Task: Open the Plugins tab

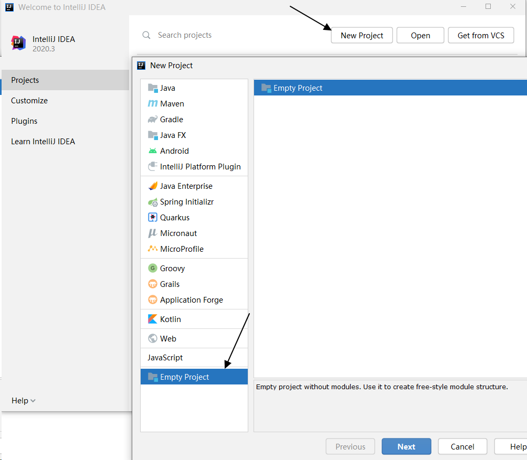Action: coord(65,121)
